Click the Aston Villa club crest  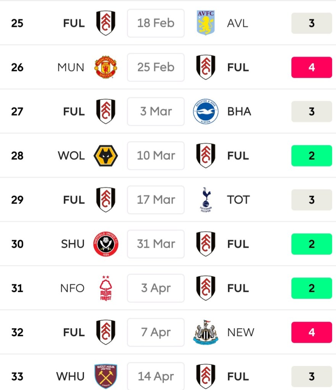click(x=206, y=23)
